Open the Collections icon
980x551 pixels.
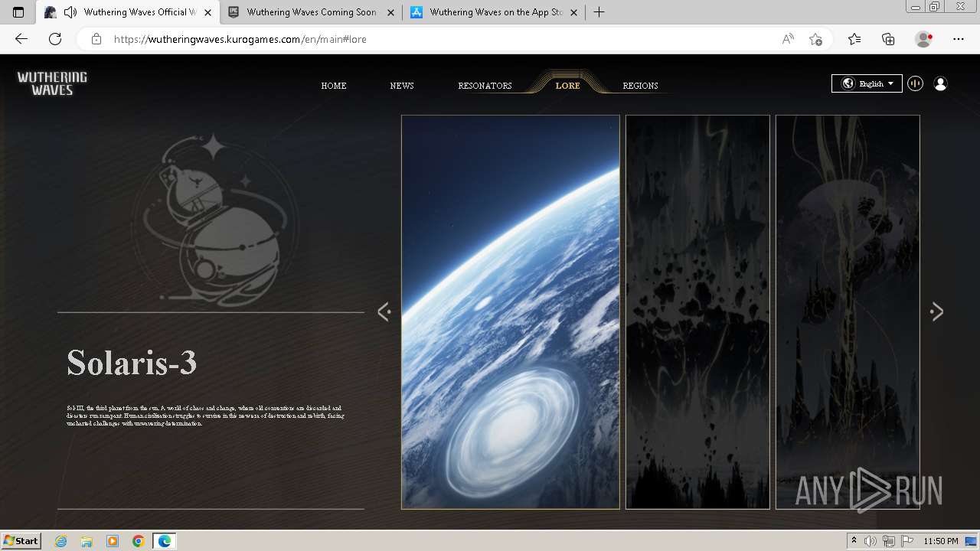[x=888, y=39]
